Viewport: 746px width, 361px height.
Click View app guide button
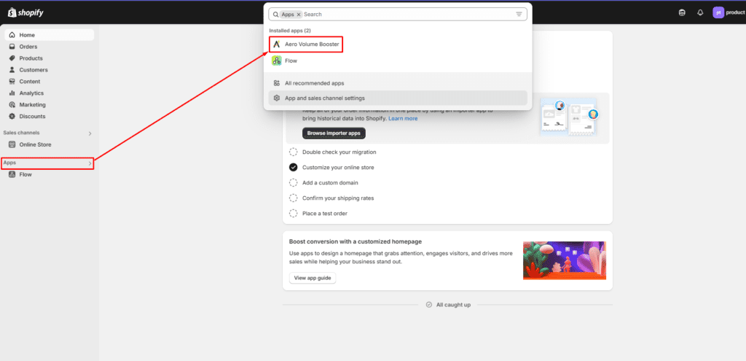pyautogui.click(x=313, y=278)
